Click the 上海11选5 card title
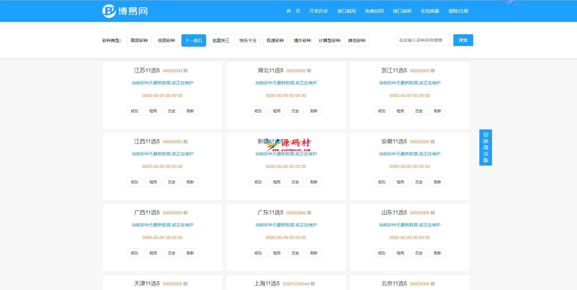Viewport: 577px width, 290px height. pos(267,284)
